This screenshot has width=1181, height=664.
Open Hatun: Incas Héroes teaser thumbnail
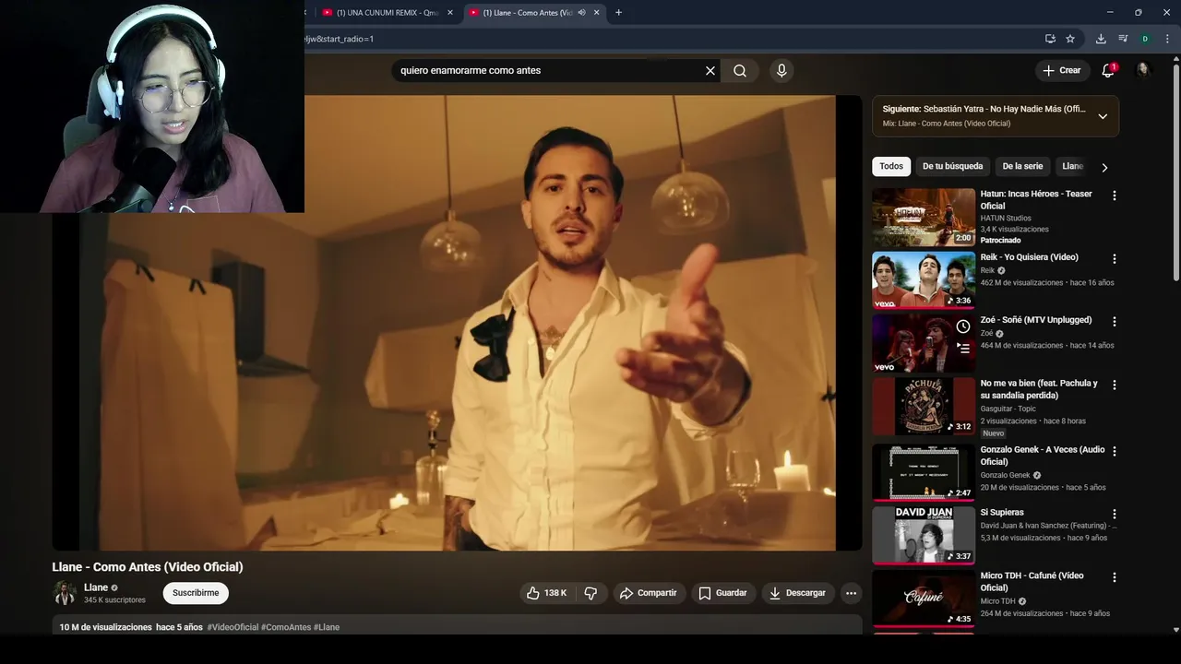pos(924,217)
